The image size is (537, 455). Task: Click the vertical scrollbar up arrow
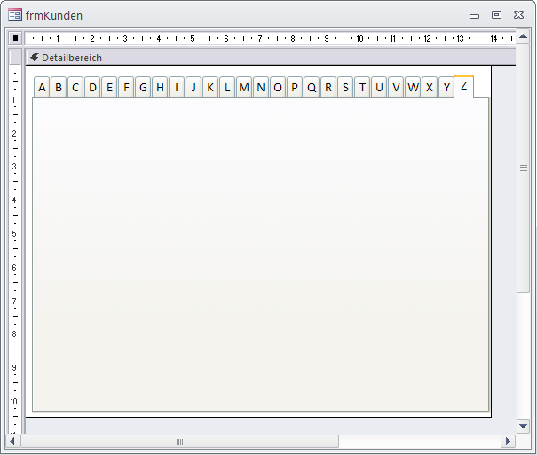(523, 37)
